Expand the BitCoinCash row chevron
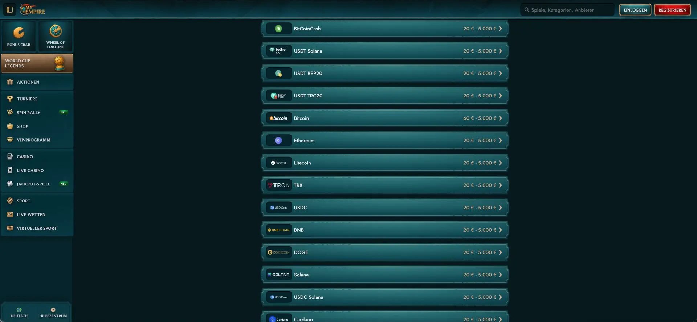 click(501, 29)
